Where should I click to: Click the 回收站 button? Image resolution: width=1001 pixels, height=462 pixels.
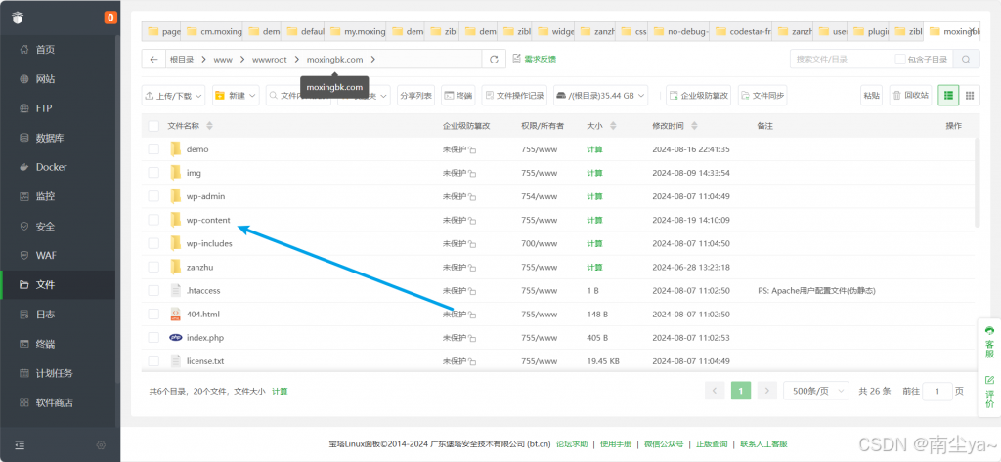pyautogui.click(x=909, y=96)
